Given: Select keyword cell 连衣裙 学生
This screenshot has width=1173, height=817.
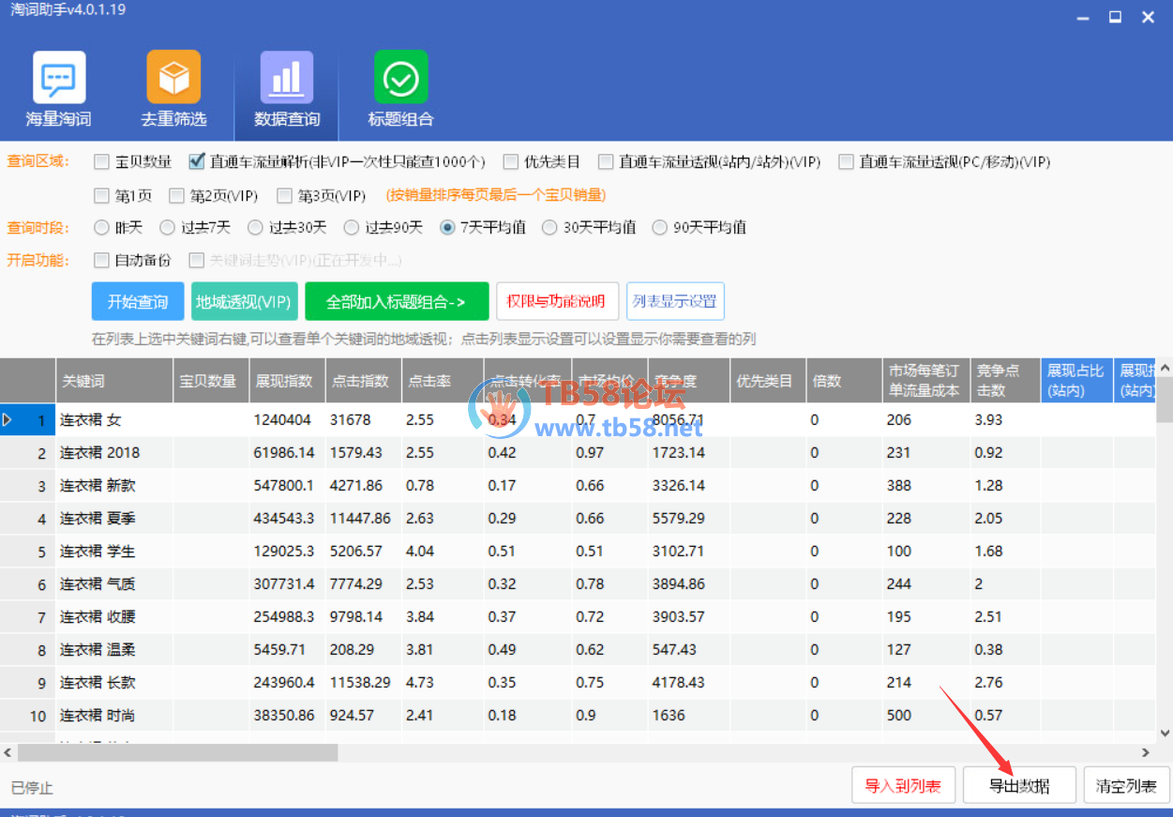Looking at the screenshot, I should [x=114, y=552].
